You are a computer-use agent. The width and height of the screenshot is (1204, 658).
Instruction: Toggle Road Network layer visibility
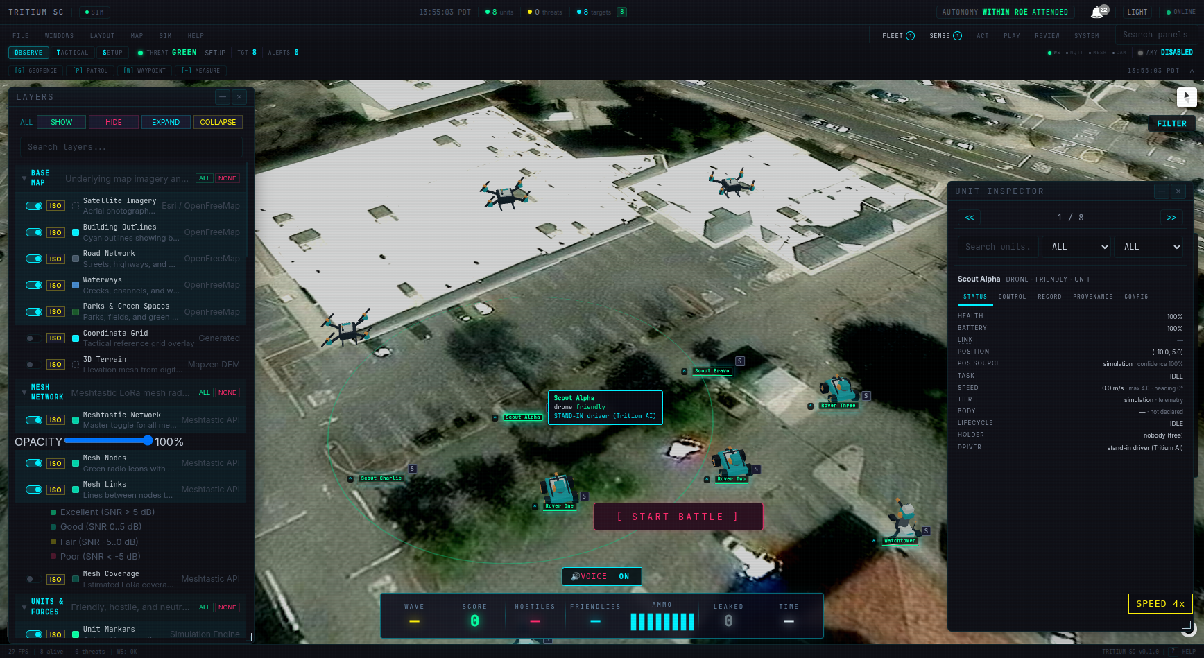[34, 259]
